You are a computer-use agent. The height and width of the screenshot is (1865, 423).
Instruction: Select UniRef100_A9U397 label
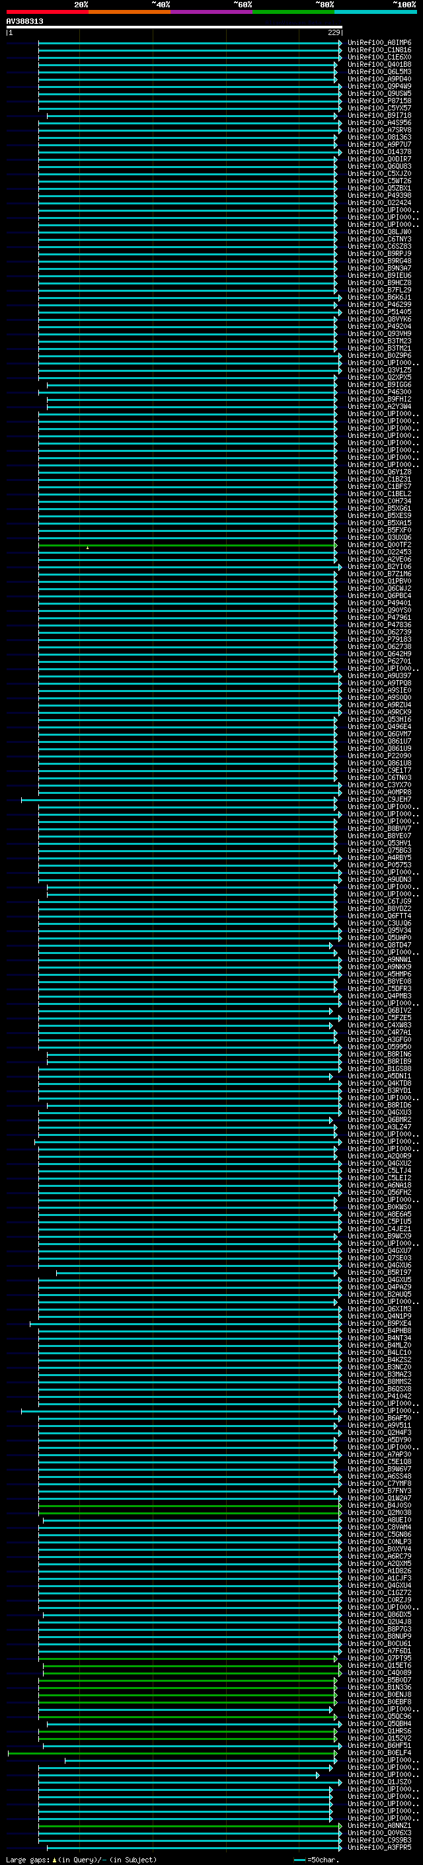379,676
